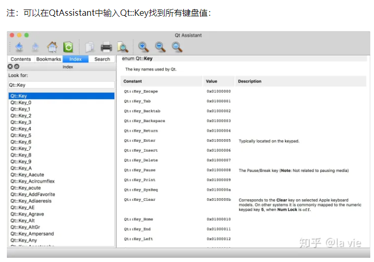Reset zoom with plain magnifier icon
Image resolution: width=374 pixels, height=262 pixels.
(177, 47)
